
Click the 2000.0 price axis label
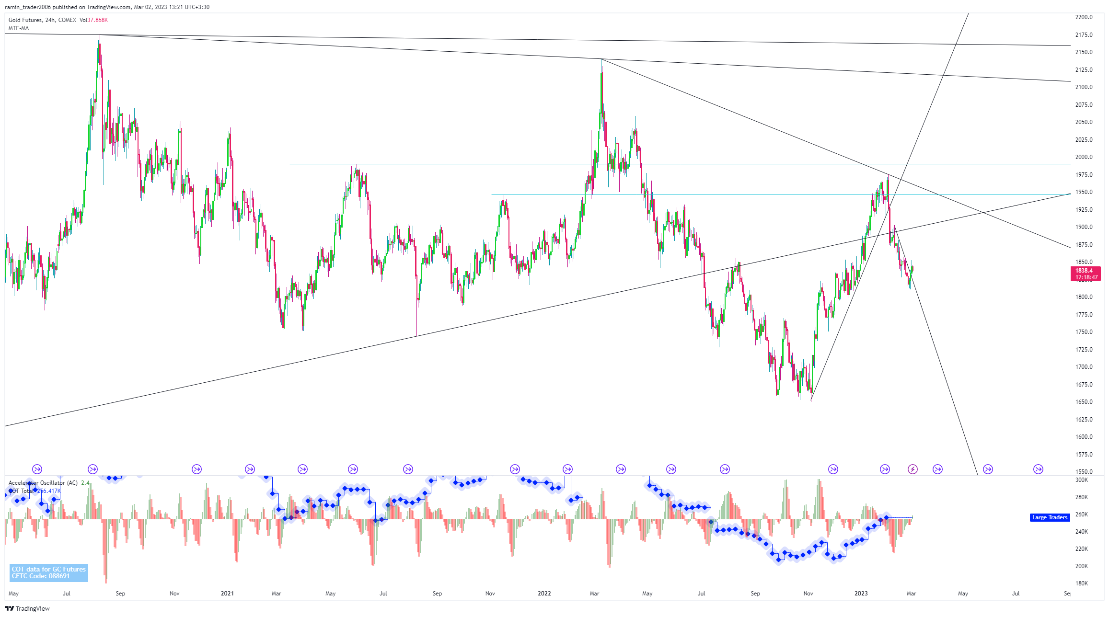(1084, 157)
